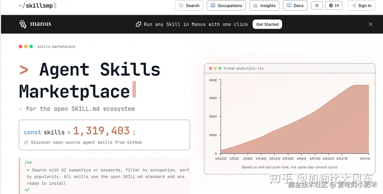Go to the ~/skillsmp home logo
Image resolution: width=383 pixels, height=194 pixels.
pos(38,6)
